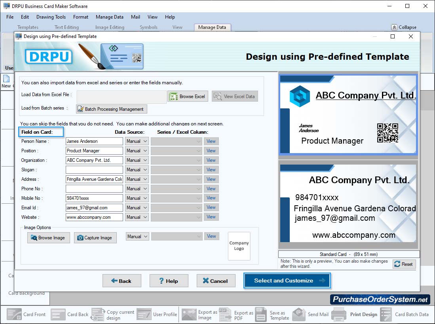This screenshot has width=435, height=324.
Task: Select the card back preview thumbnail
Action: [348, 204]
